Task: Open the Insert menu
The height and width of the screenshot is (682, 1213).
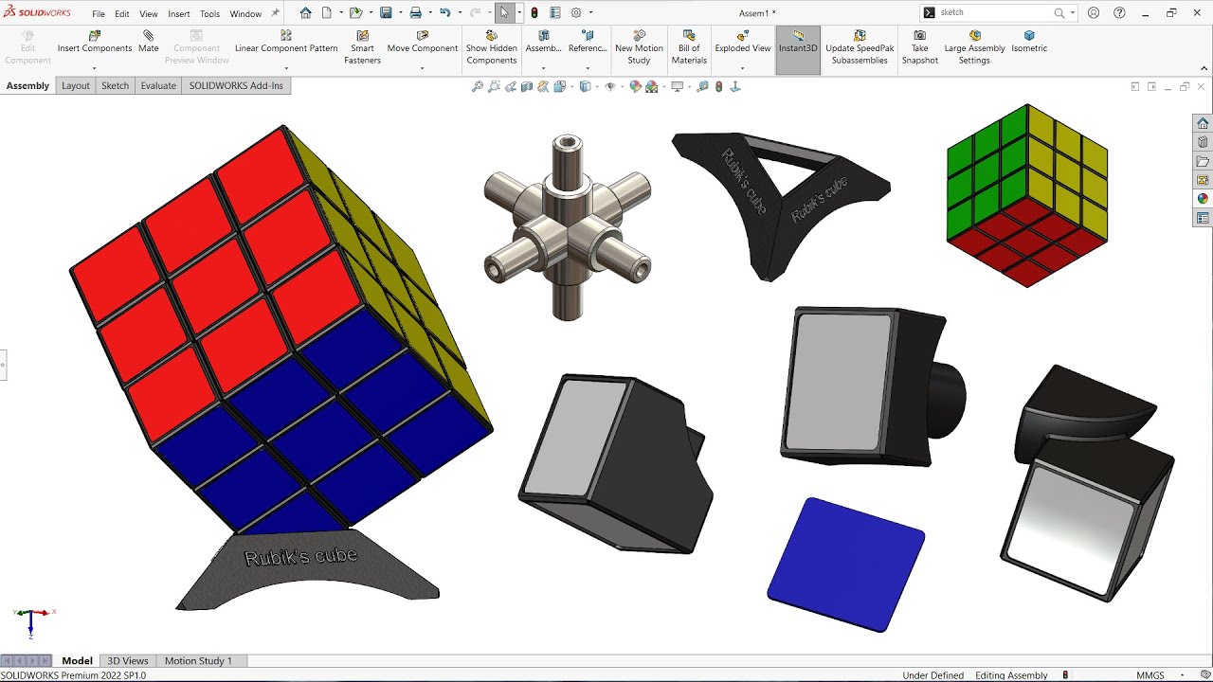Action: point(179,14)
